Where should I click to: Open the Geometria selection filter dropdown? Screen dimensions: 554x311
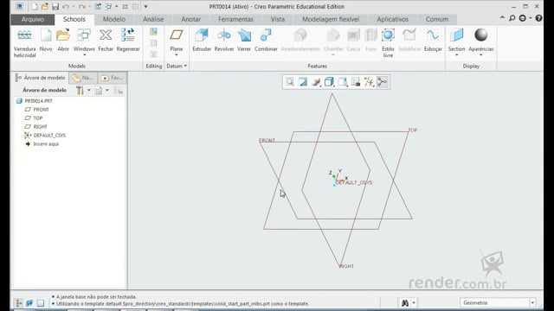pos(498,302)
